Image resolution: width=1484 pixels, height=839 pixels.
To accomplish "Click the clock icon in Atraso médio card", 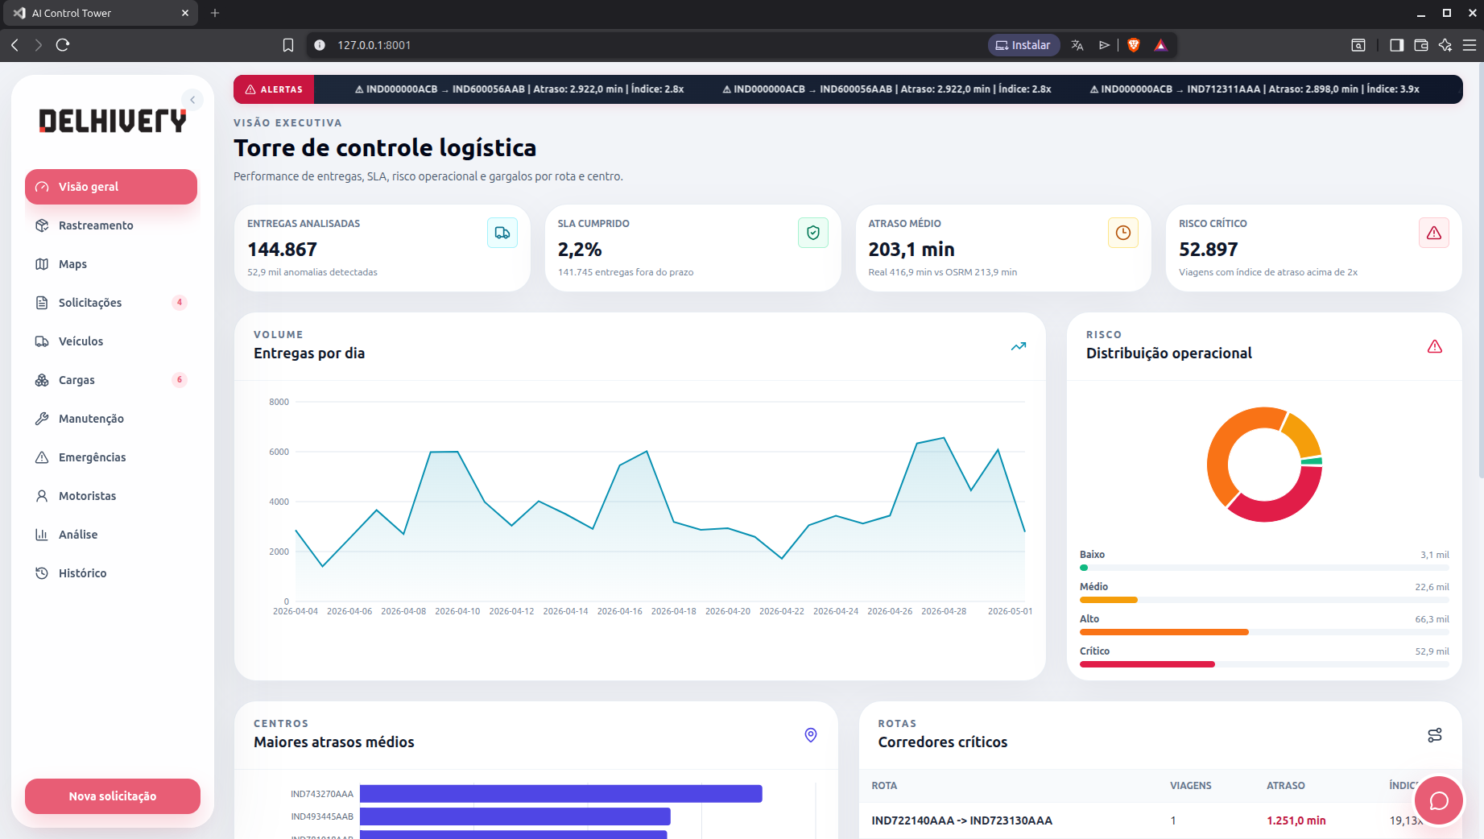I will point(1123,233).
